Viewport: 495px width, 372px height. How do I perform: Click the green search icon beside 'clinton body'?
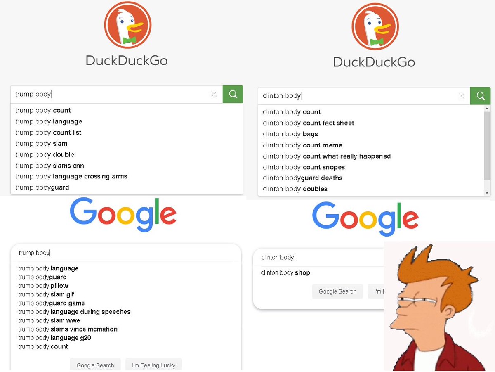[480, 96]
